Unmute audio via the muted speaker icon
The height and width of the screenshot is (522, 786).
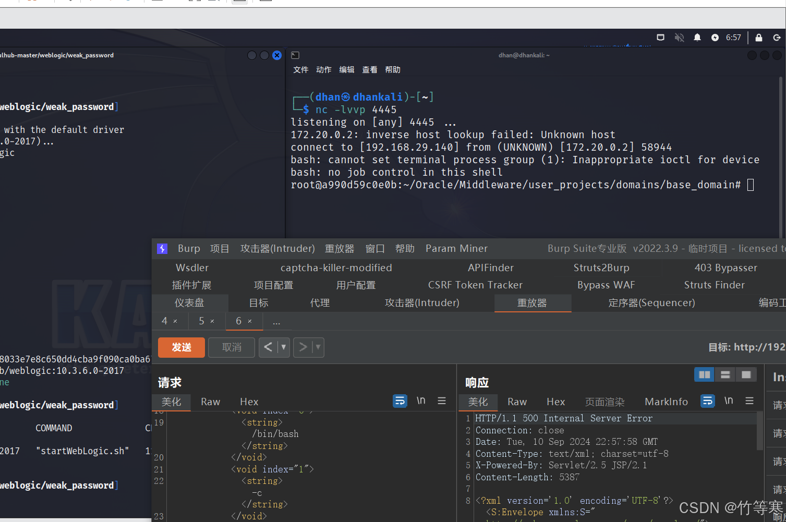point(679,38)
